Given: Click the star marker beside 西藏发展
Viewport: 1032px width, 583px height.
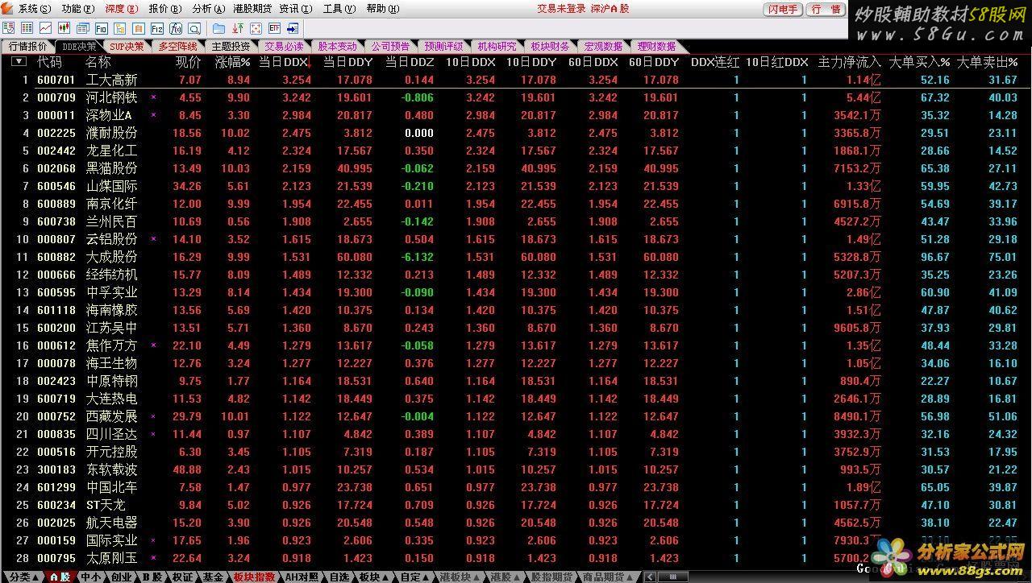Looking at the screenshot, I should 153,416.
